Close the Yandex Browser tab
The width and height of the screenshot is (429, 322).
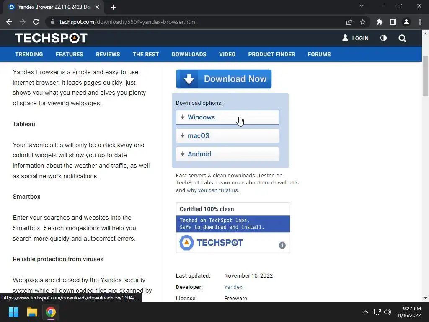(97, 7)
